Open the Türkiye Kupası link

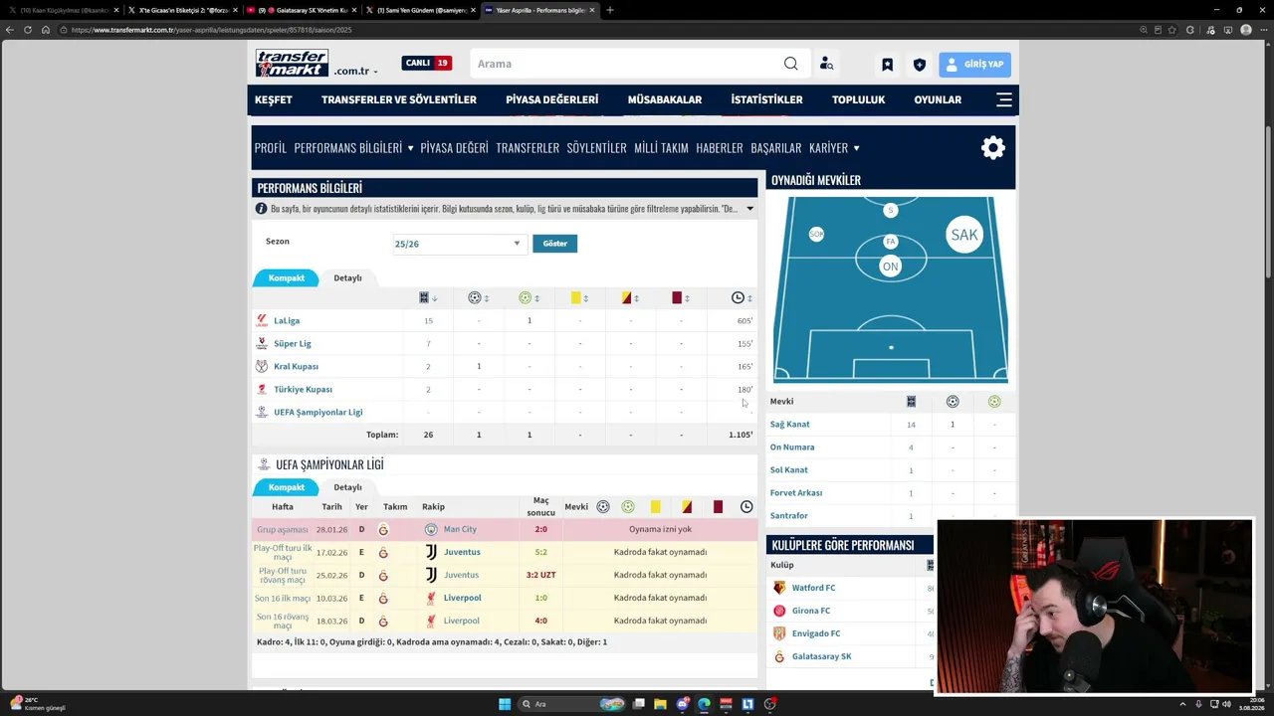click(x=303, y=390)
